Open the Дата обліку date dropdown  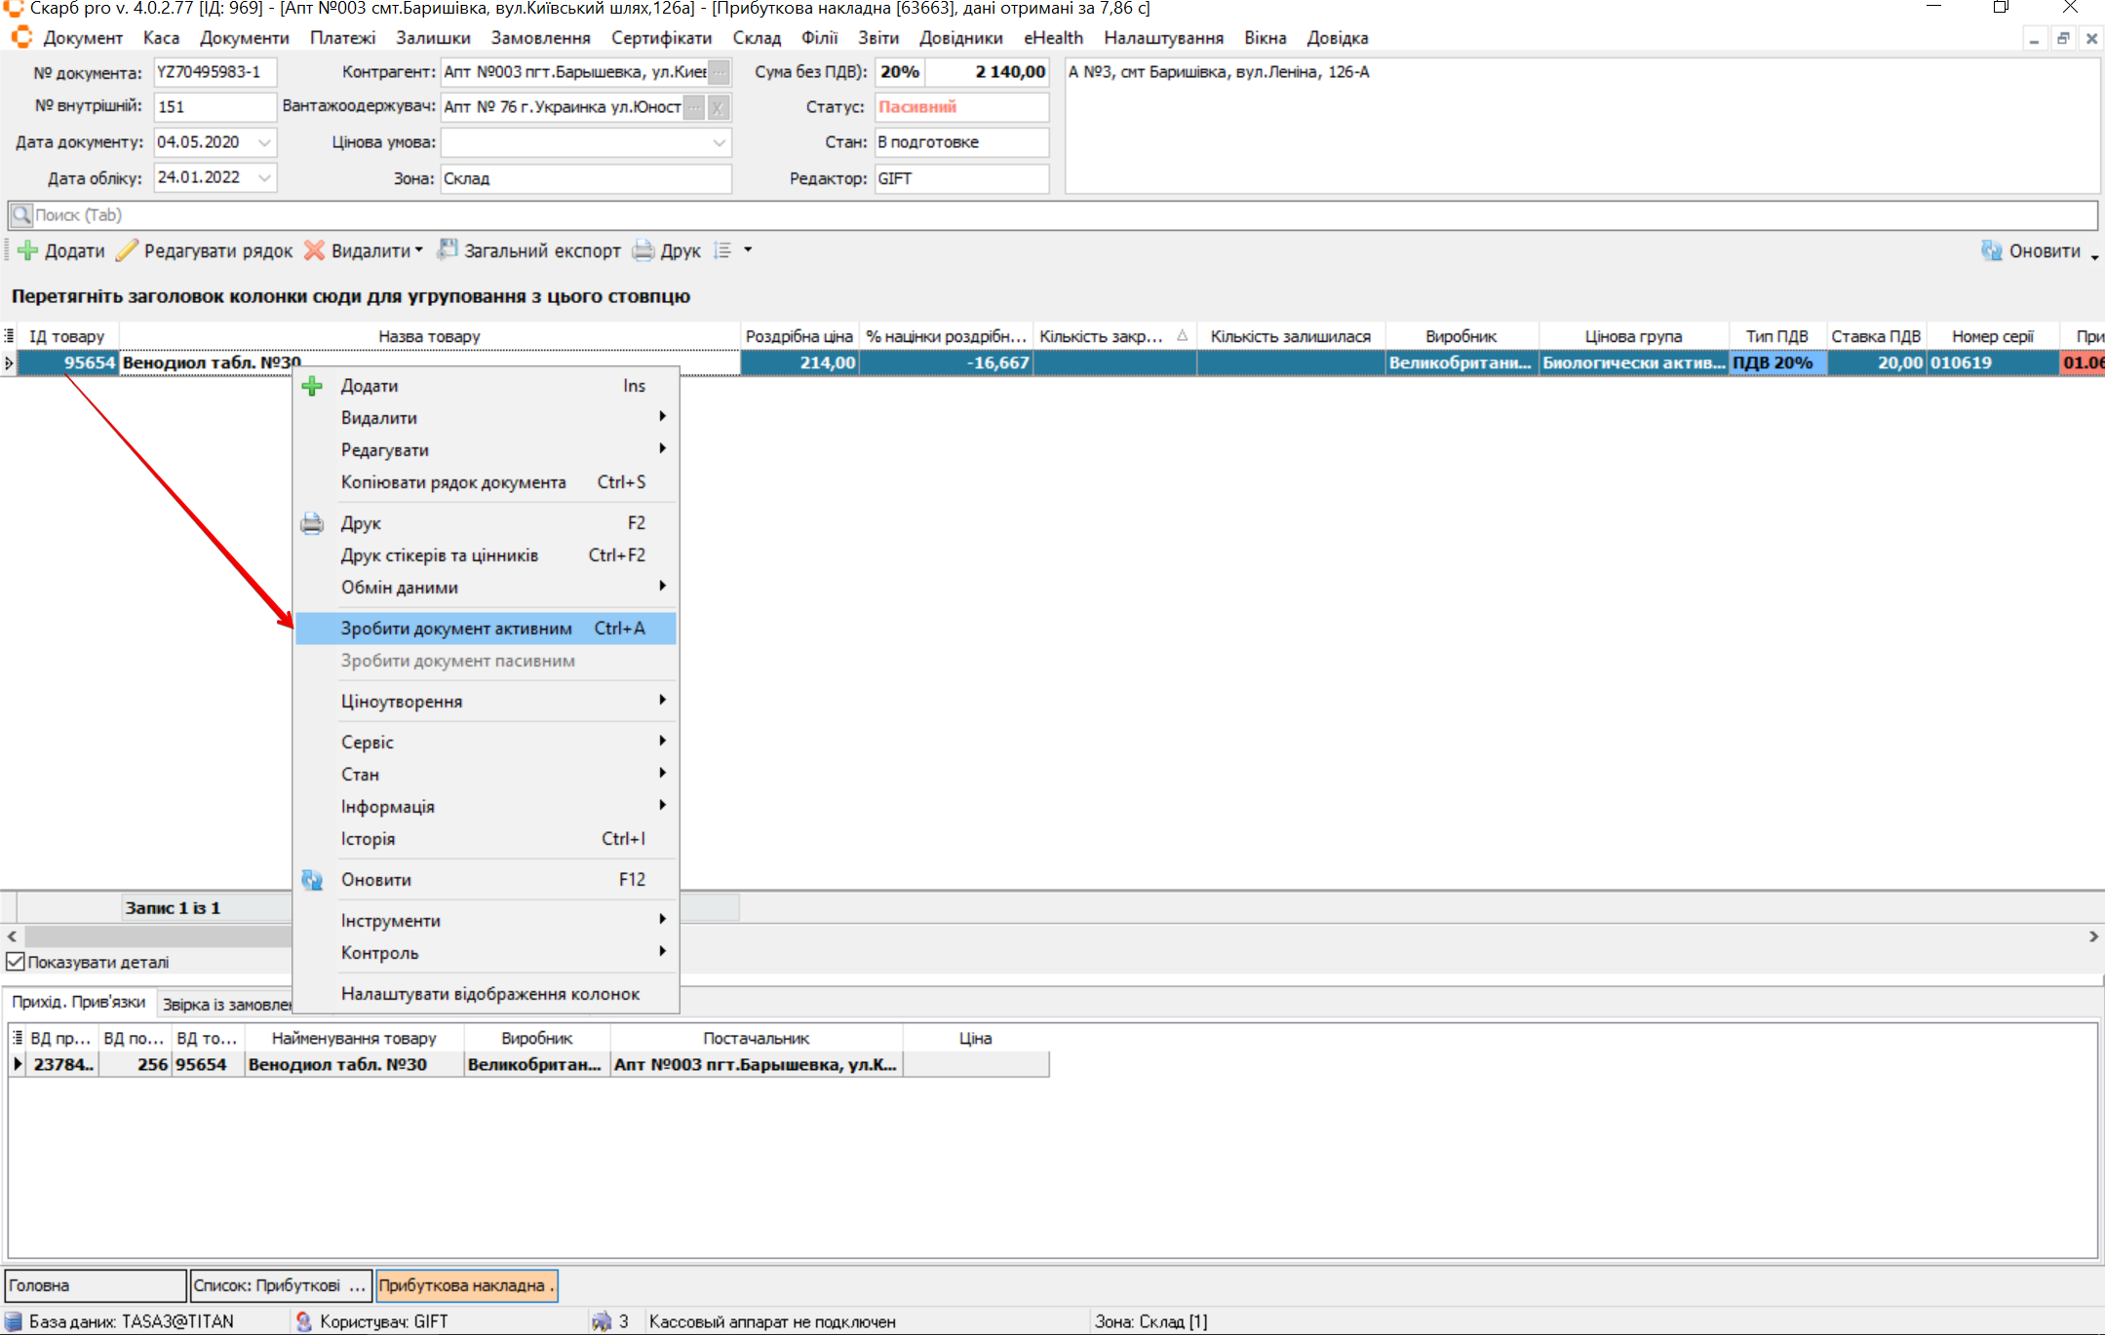[x=264, y=178]
